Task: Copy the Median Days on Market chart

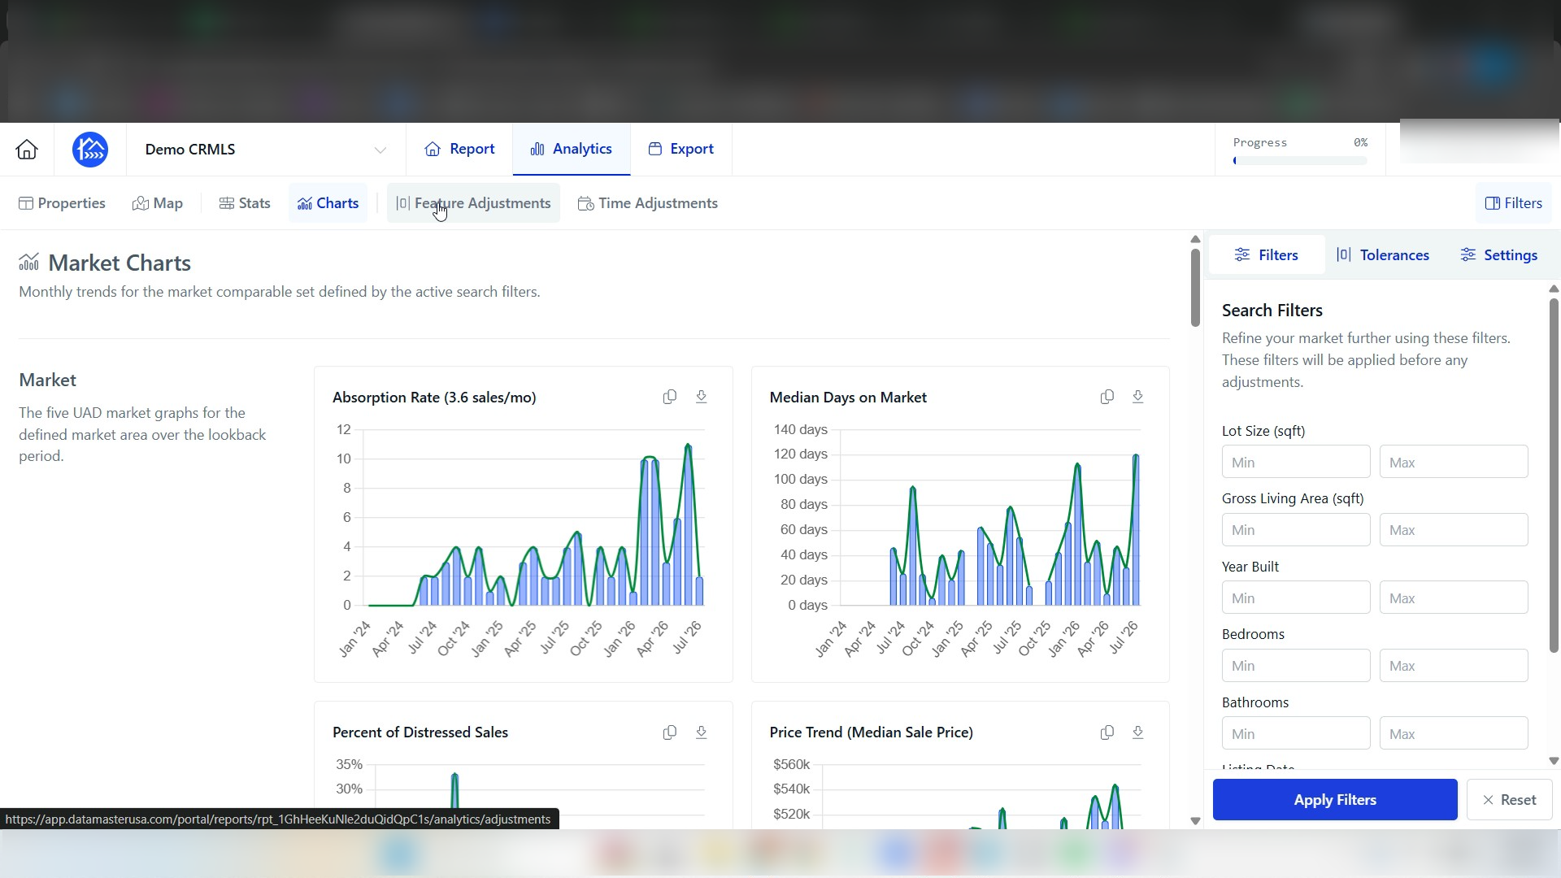Action: coord(1107,397)
